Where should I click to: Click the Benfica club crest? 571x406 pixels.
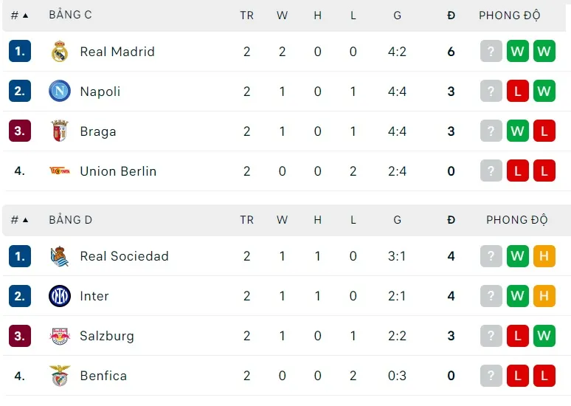click(x=60, y=376)
